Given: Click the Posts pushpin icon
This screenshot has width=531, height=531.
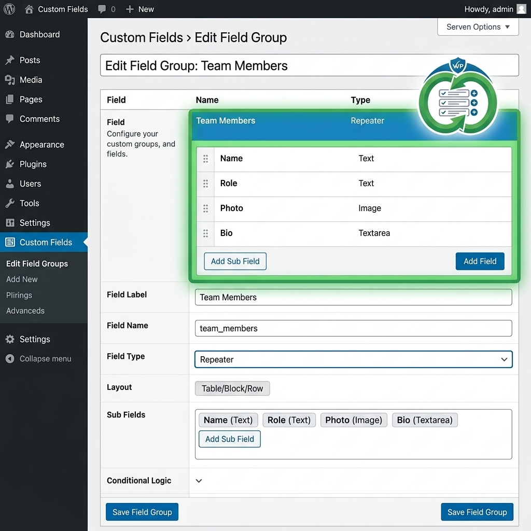Looking at the screenshot, I should (x=10, y=60).
